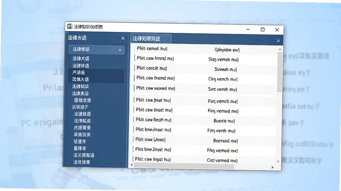This screenshot has height=191, width=341.
Task: Select the last sidebar item starting with 法夺
Action: tap(81, 162)
